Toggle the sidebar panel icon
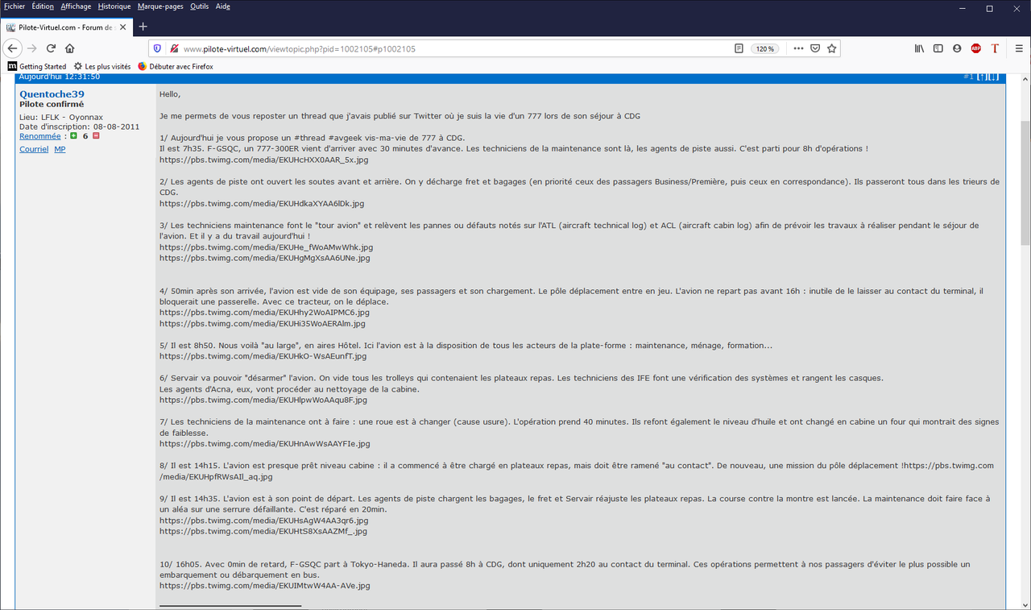The width and height of the screenshot is (1031, 610). tap(938, 48)
